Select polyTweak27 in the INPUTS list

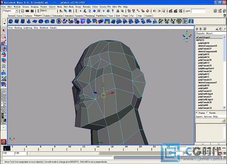tap(205, 49)
